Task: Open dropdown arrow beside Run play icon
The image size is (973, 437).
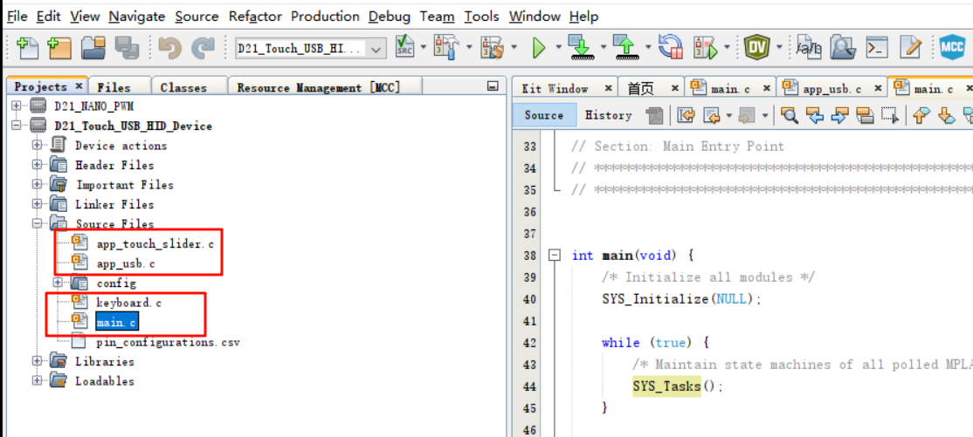Action: (x=558, y=48)
